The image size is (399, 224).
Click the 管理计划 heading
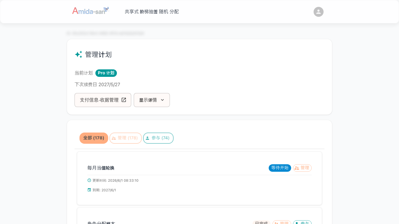click(98, 54)
